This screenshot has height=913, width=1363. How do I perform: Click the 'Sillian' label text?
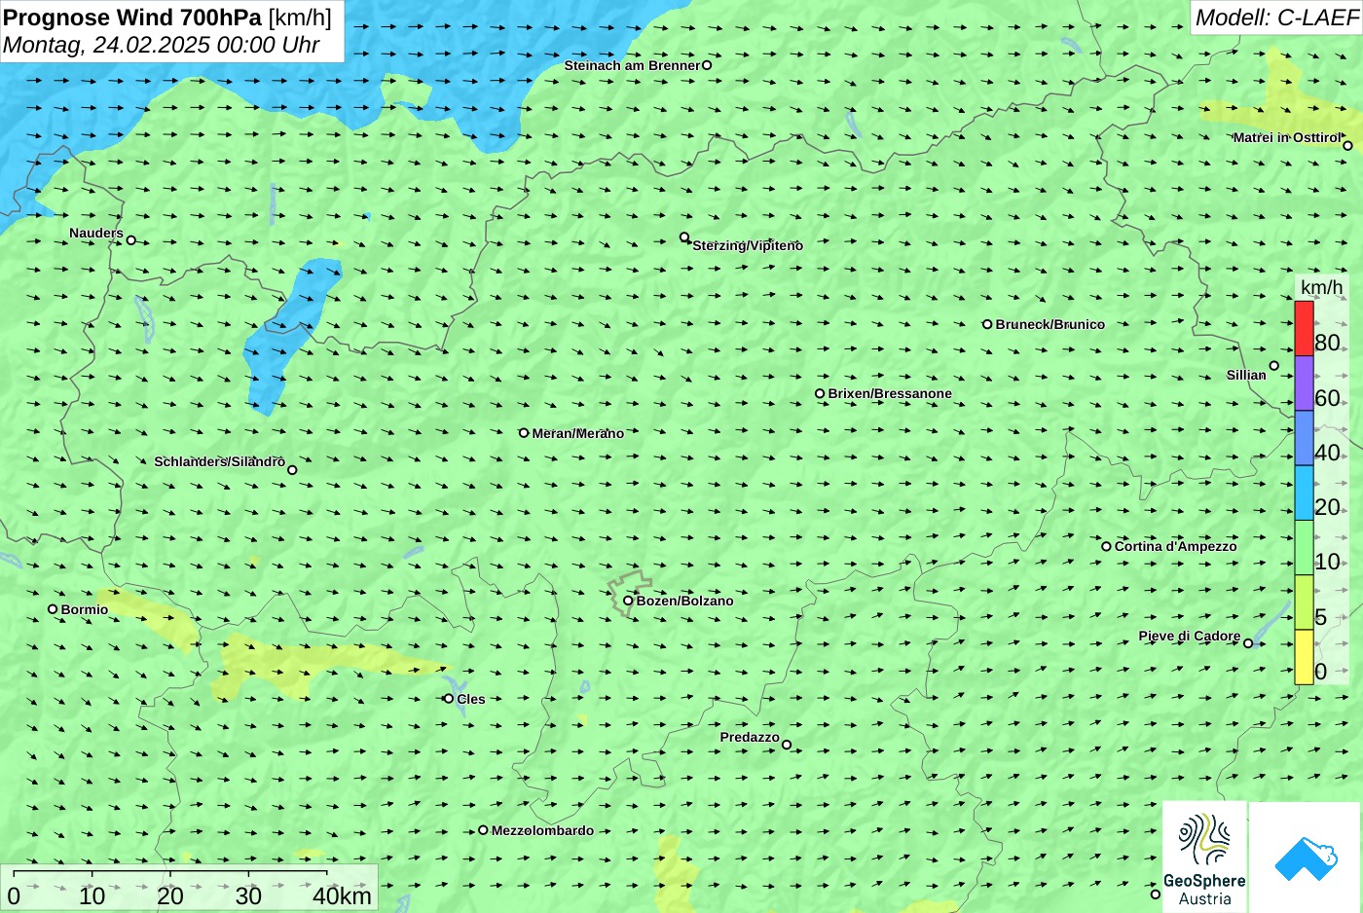1246,375
